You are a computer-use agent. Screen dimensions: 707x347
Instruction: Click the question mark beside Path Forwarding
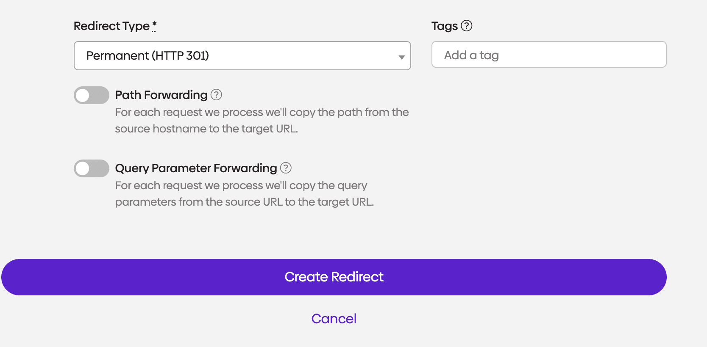click(216, 95)
